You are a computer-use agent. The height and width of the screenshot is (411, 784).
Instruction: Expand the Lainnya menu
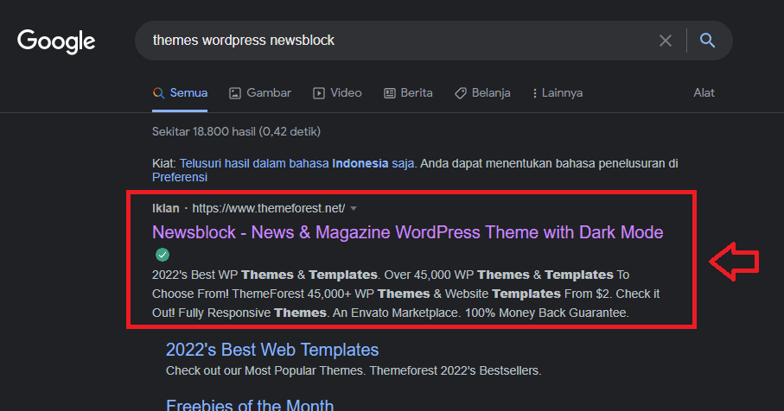coord(558,93)
